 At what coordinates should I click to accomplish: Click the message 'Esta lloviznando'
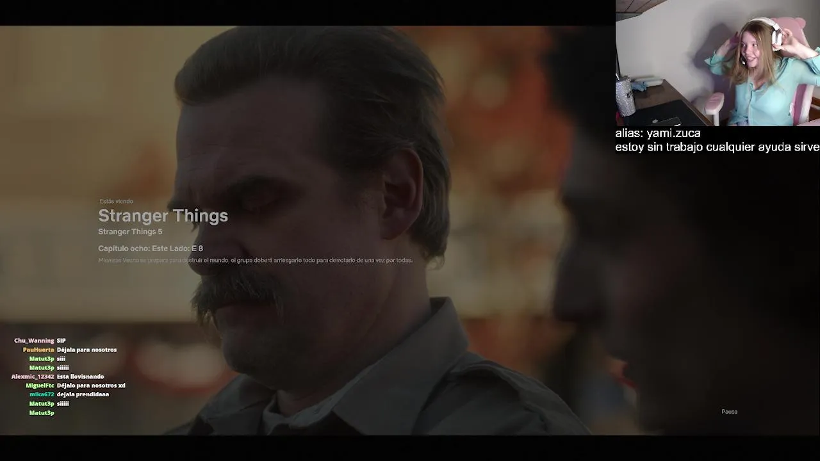tap(80, 376)
